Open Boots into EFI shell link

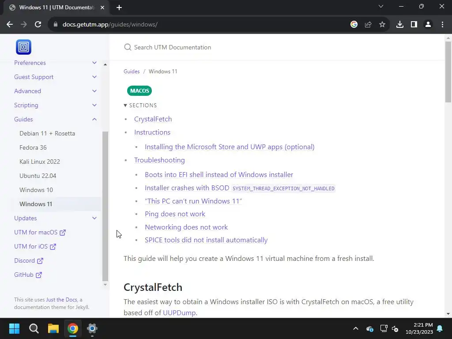pos(219,175)
